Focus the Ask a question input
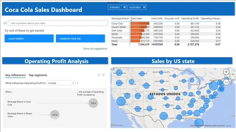The height and width of the screenshot is (132, 236). (x=58, y=23)
